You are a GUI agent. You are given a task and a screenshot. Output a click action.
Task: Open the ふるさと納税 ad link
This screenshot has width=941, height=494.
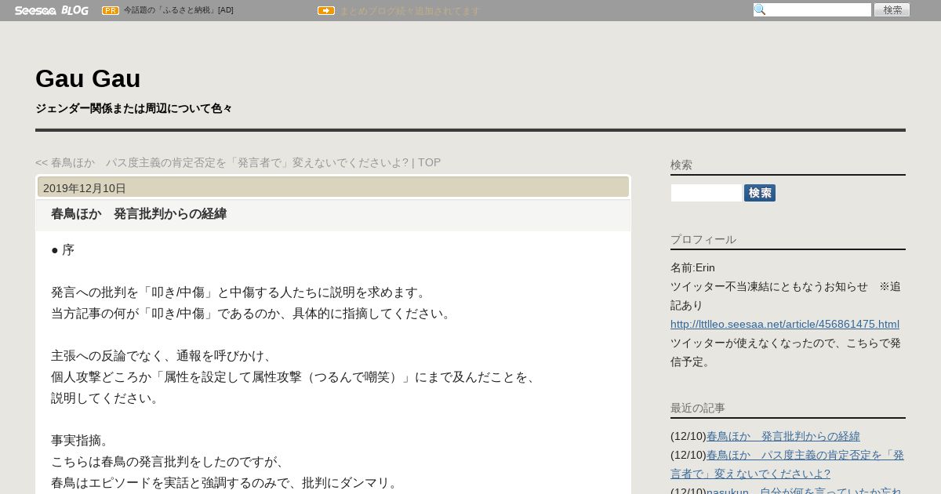(178, 10)
